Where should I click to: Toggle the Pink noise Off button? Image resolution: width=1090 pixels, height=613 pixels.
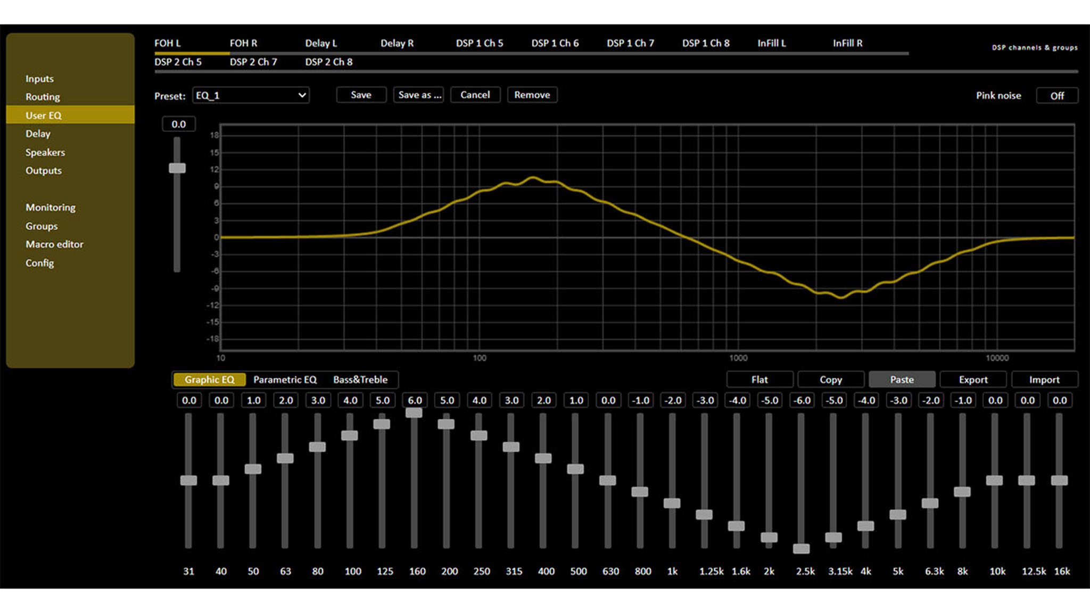pos(1056,96)
